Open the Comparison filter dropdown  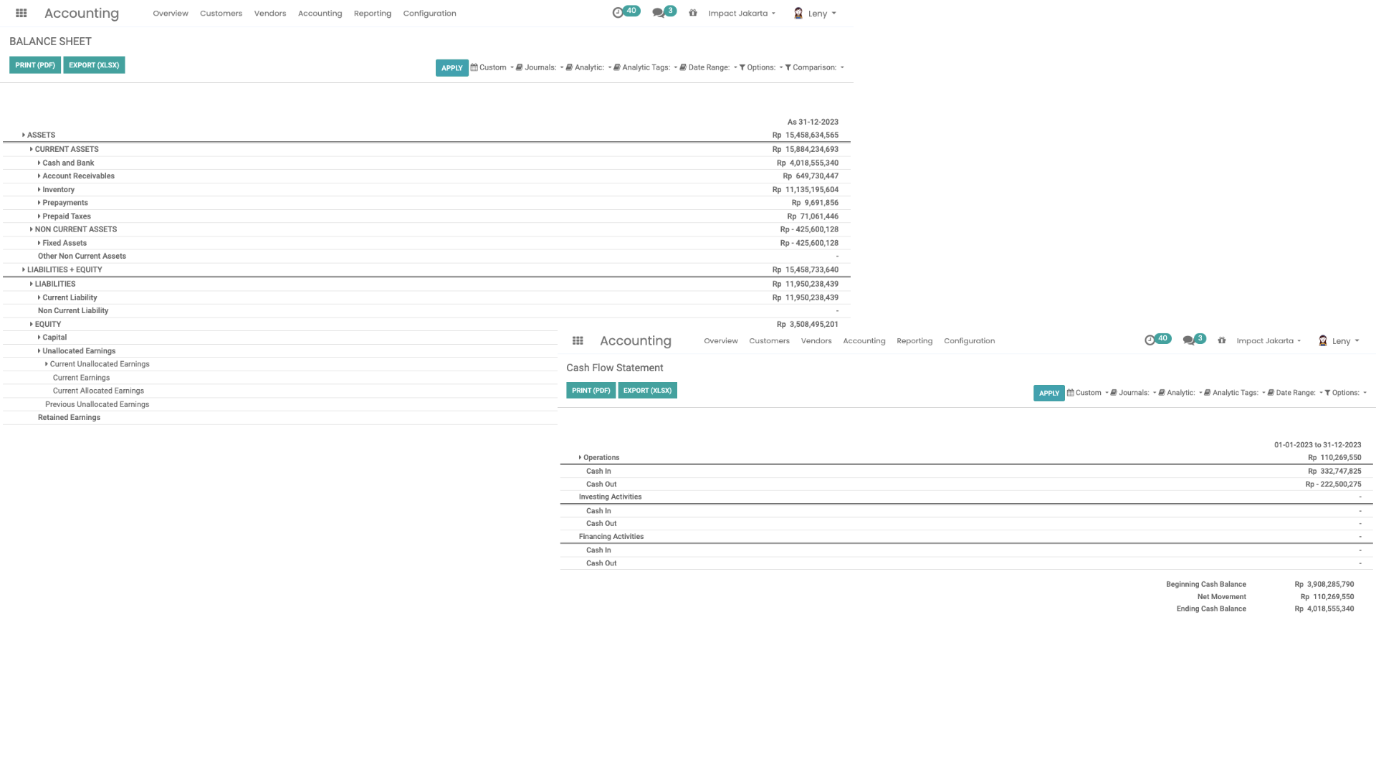[814, 67]
